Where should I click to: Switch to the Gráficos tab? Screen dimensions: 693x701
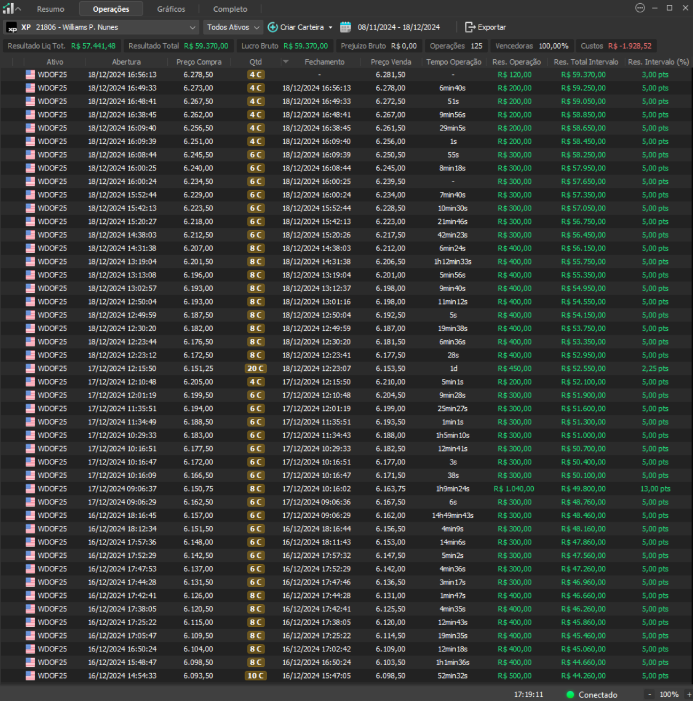tap(171, 9)
